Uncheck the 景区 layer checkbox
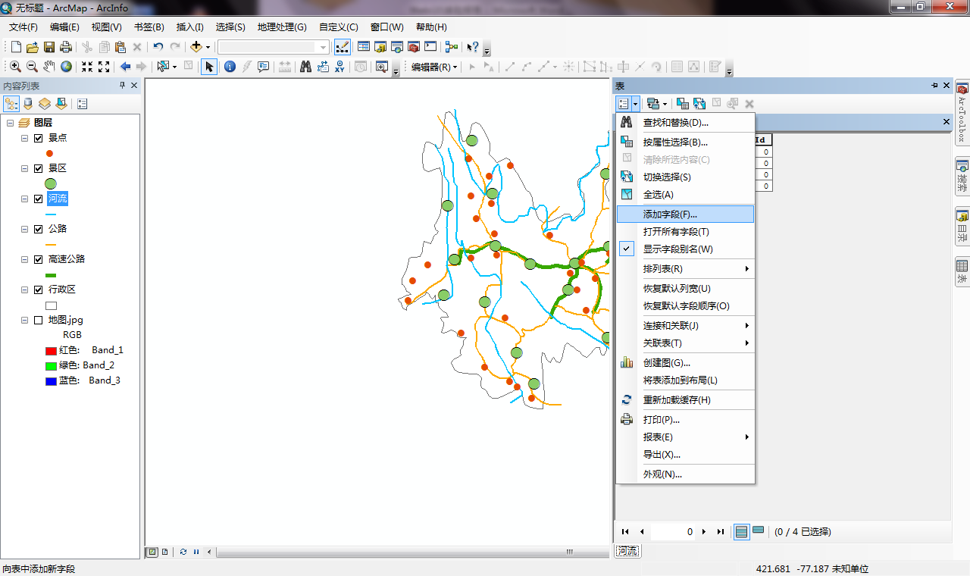This screenshot has height=576, width=970. coord(39,168)
